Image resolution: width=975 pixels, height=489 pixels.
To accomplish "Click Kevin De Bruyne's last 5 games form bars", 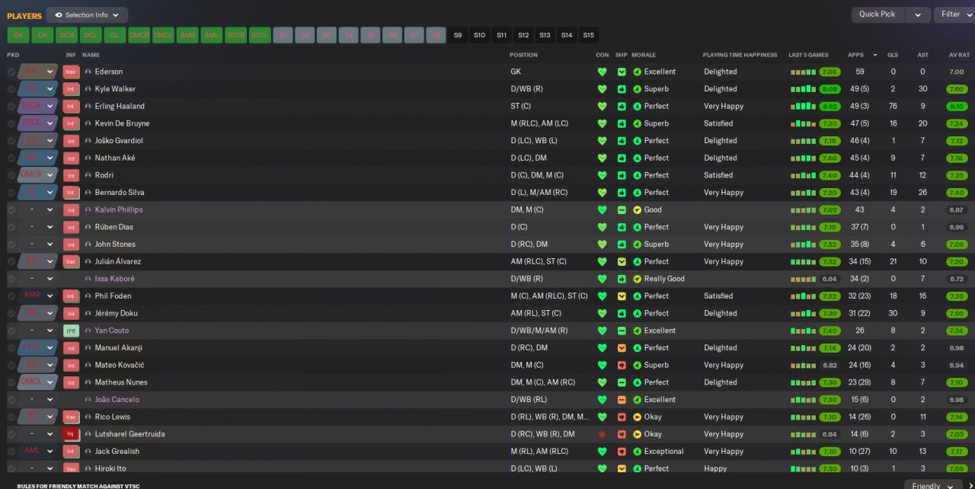I will (803, 123).
